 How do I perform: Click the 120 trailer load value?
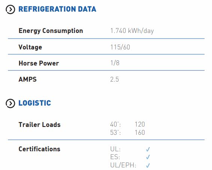[140, 124]
